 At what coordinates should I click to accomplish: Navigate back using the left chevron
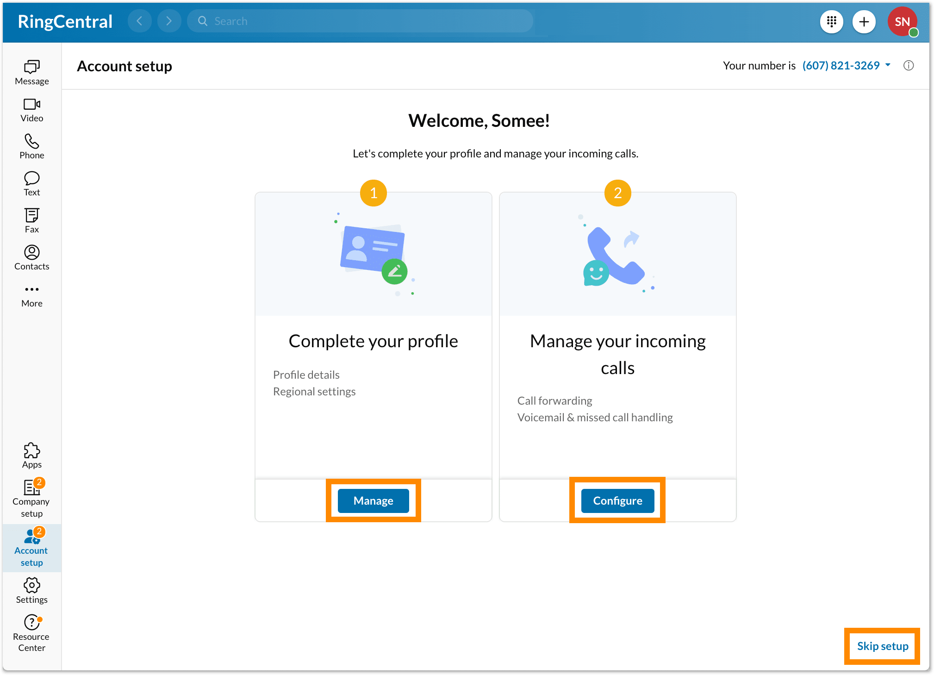(x=140, y=21)
